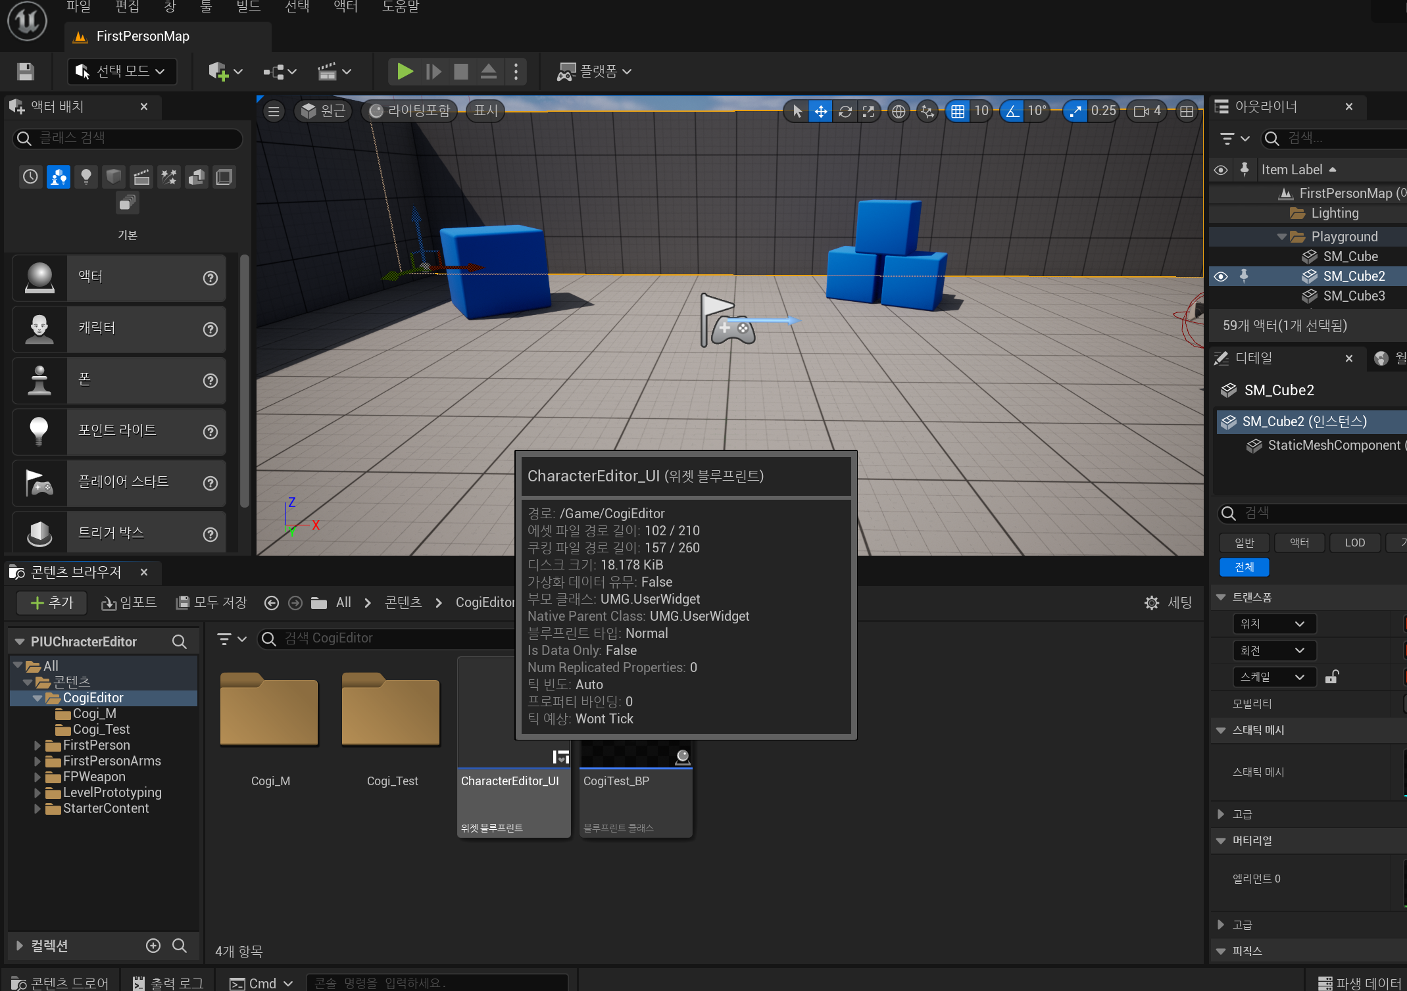This screenshot has height=991, width=1407.
Task: Click the 추가 add button
Action: point(52,602)
